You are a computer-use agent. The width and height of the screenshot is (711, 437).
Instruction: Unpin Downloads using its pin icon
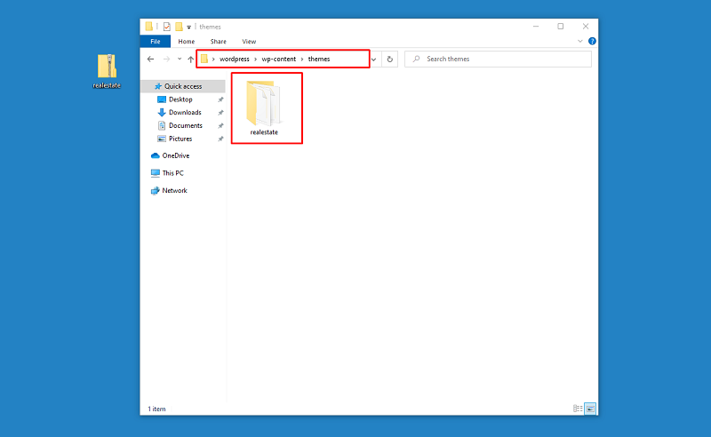click(x=220, y=113)
